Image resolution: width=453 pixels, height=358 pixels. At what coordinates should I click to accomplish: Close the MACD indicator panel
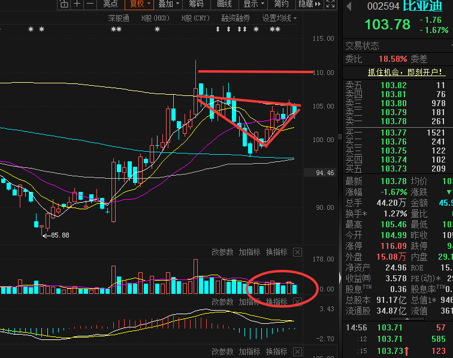[x=297, y=302]
